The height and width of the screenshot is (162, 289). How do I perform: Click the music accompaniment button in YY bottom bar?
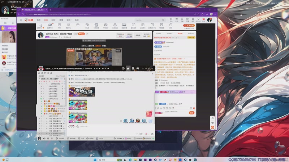(71, 138)
